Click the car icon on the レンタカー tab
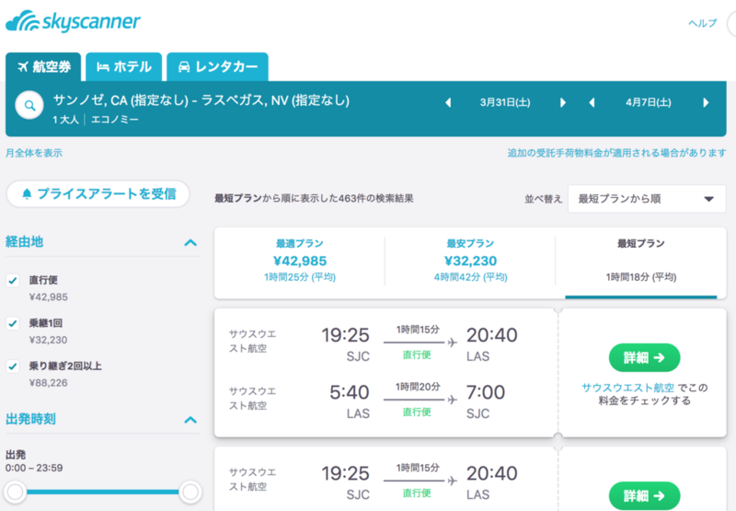Image resolution: width=736 pixels, height=511 pixels. tap(185, 67)
